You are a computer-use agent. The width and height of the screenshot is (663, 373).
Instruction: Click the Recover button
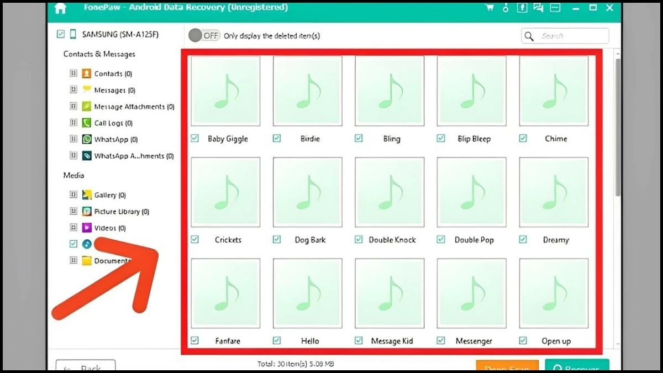pyautogui.click(x=577, y=367)
